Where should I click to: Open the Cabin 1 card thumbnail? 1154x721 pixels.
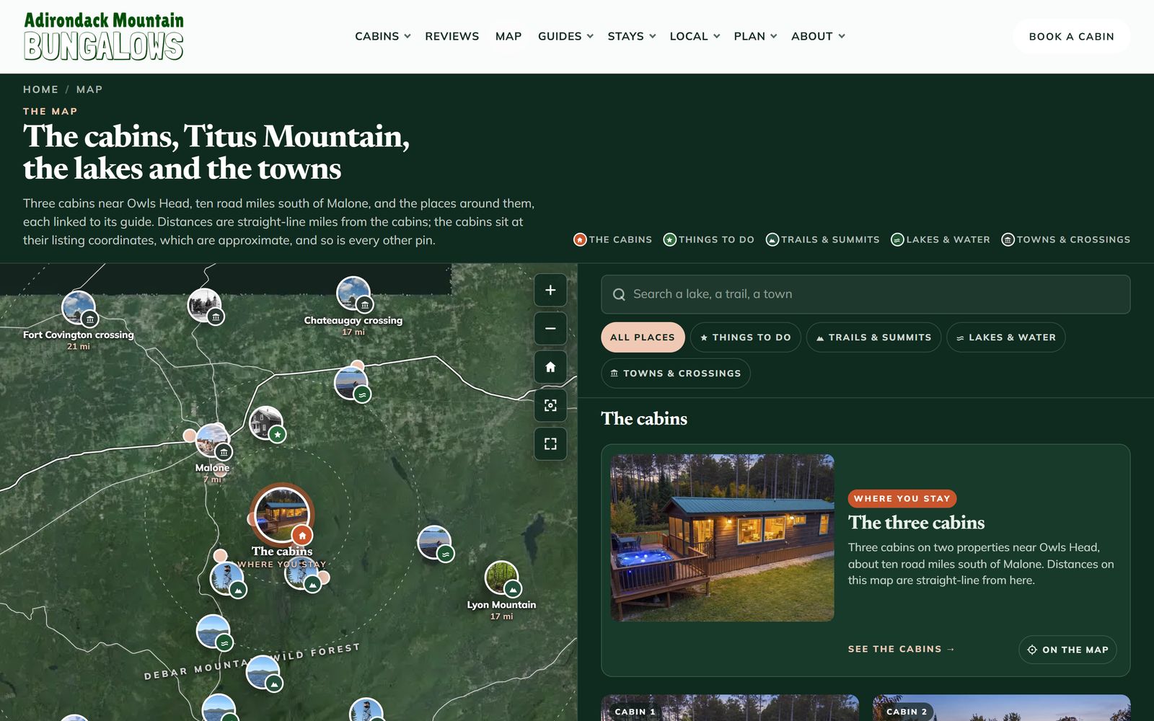pos(730,708)
